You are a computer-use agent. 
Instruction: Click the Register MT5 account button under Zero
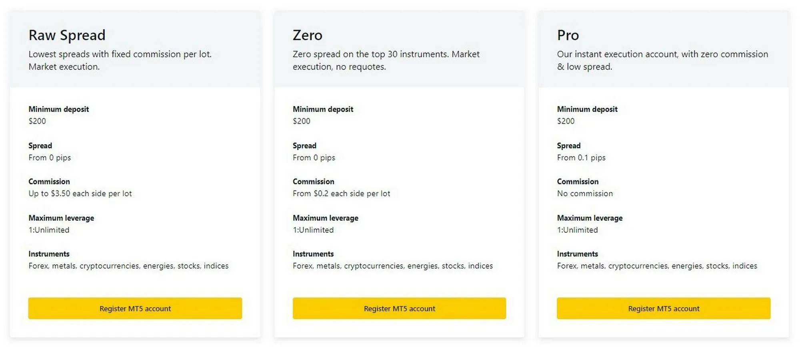(x=399, y=308)
